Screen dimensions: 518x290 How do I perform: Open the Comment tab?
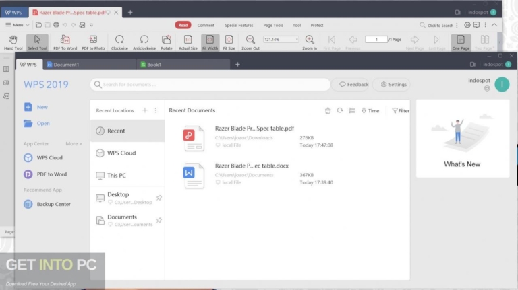point(206,25)
